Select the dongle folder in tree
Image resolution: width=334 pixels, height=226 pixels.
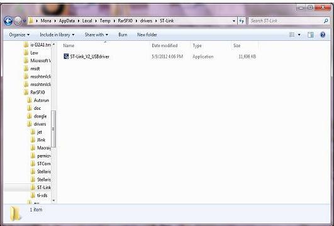click(40, 116)
